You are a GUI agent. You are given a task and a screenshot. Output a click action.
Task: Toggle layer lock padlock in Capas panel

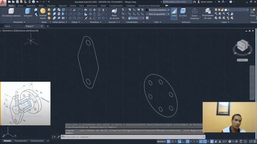coord(222,10)
